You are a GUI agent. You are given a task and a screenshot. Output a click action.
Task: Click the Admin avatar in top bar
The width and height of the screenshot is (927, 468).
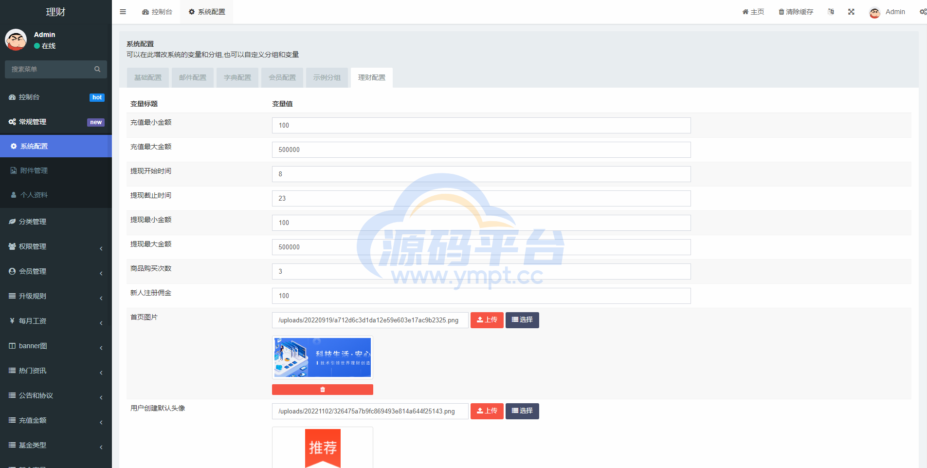[875, 12]
